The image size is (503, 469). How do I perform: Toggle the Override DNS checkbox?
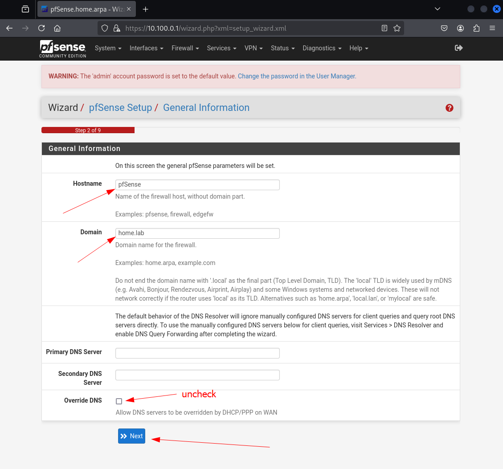pyautogui.click(x=119, y=401)
